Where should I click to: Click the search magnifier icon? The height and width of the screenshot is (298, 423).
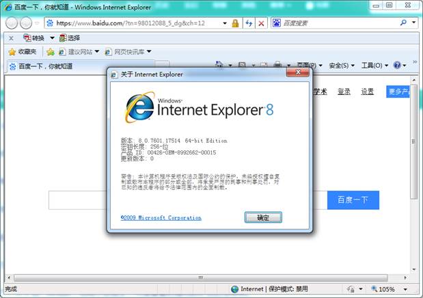404,23
